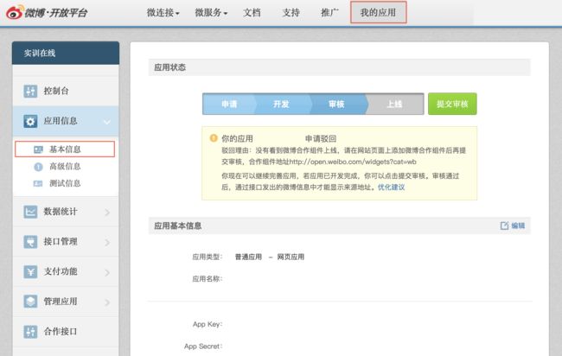Click the 应用状态 section heading

(x=169, y=67)
